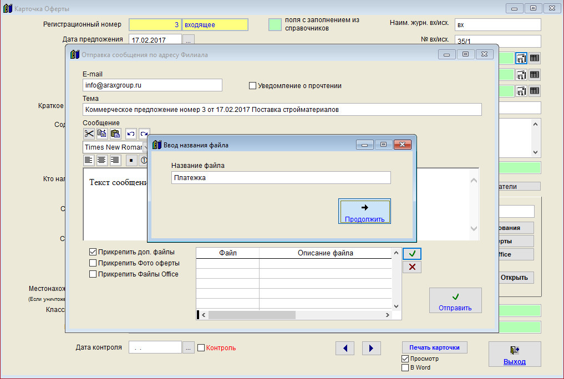Tick the Прикрепить Файлы Office checkbox

coord(93,274)
